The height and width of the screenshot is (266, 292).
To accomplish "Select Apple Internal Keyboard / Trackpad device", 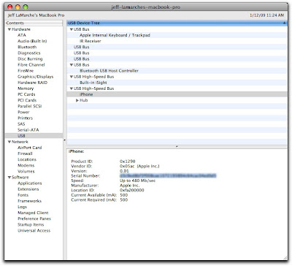I will (x=115, y=35).
